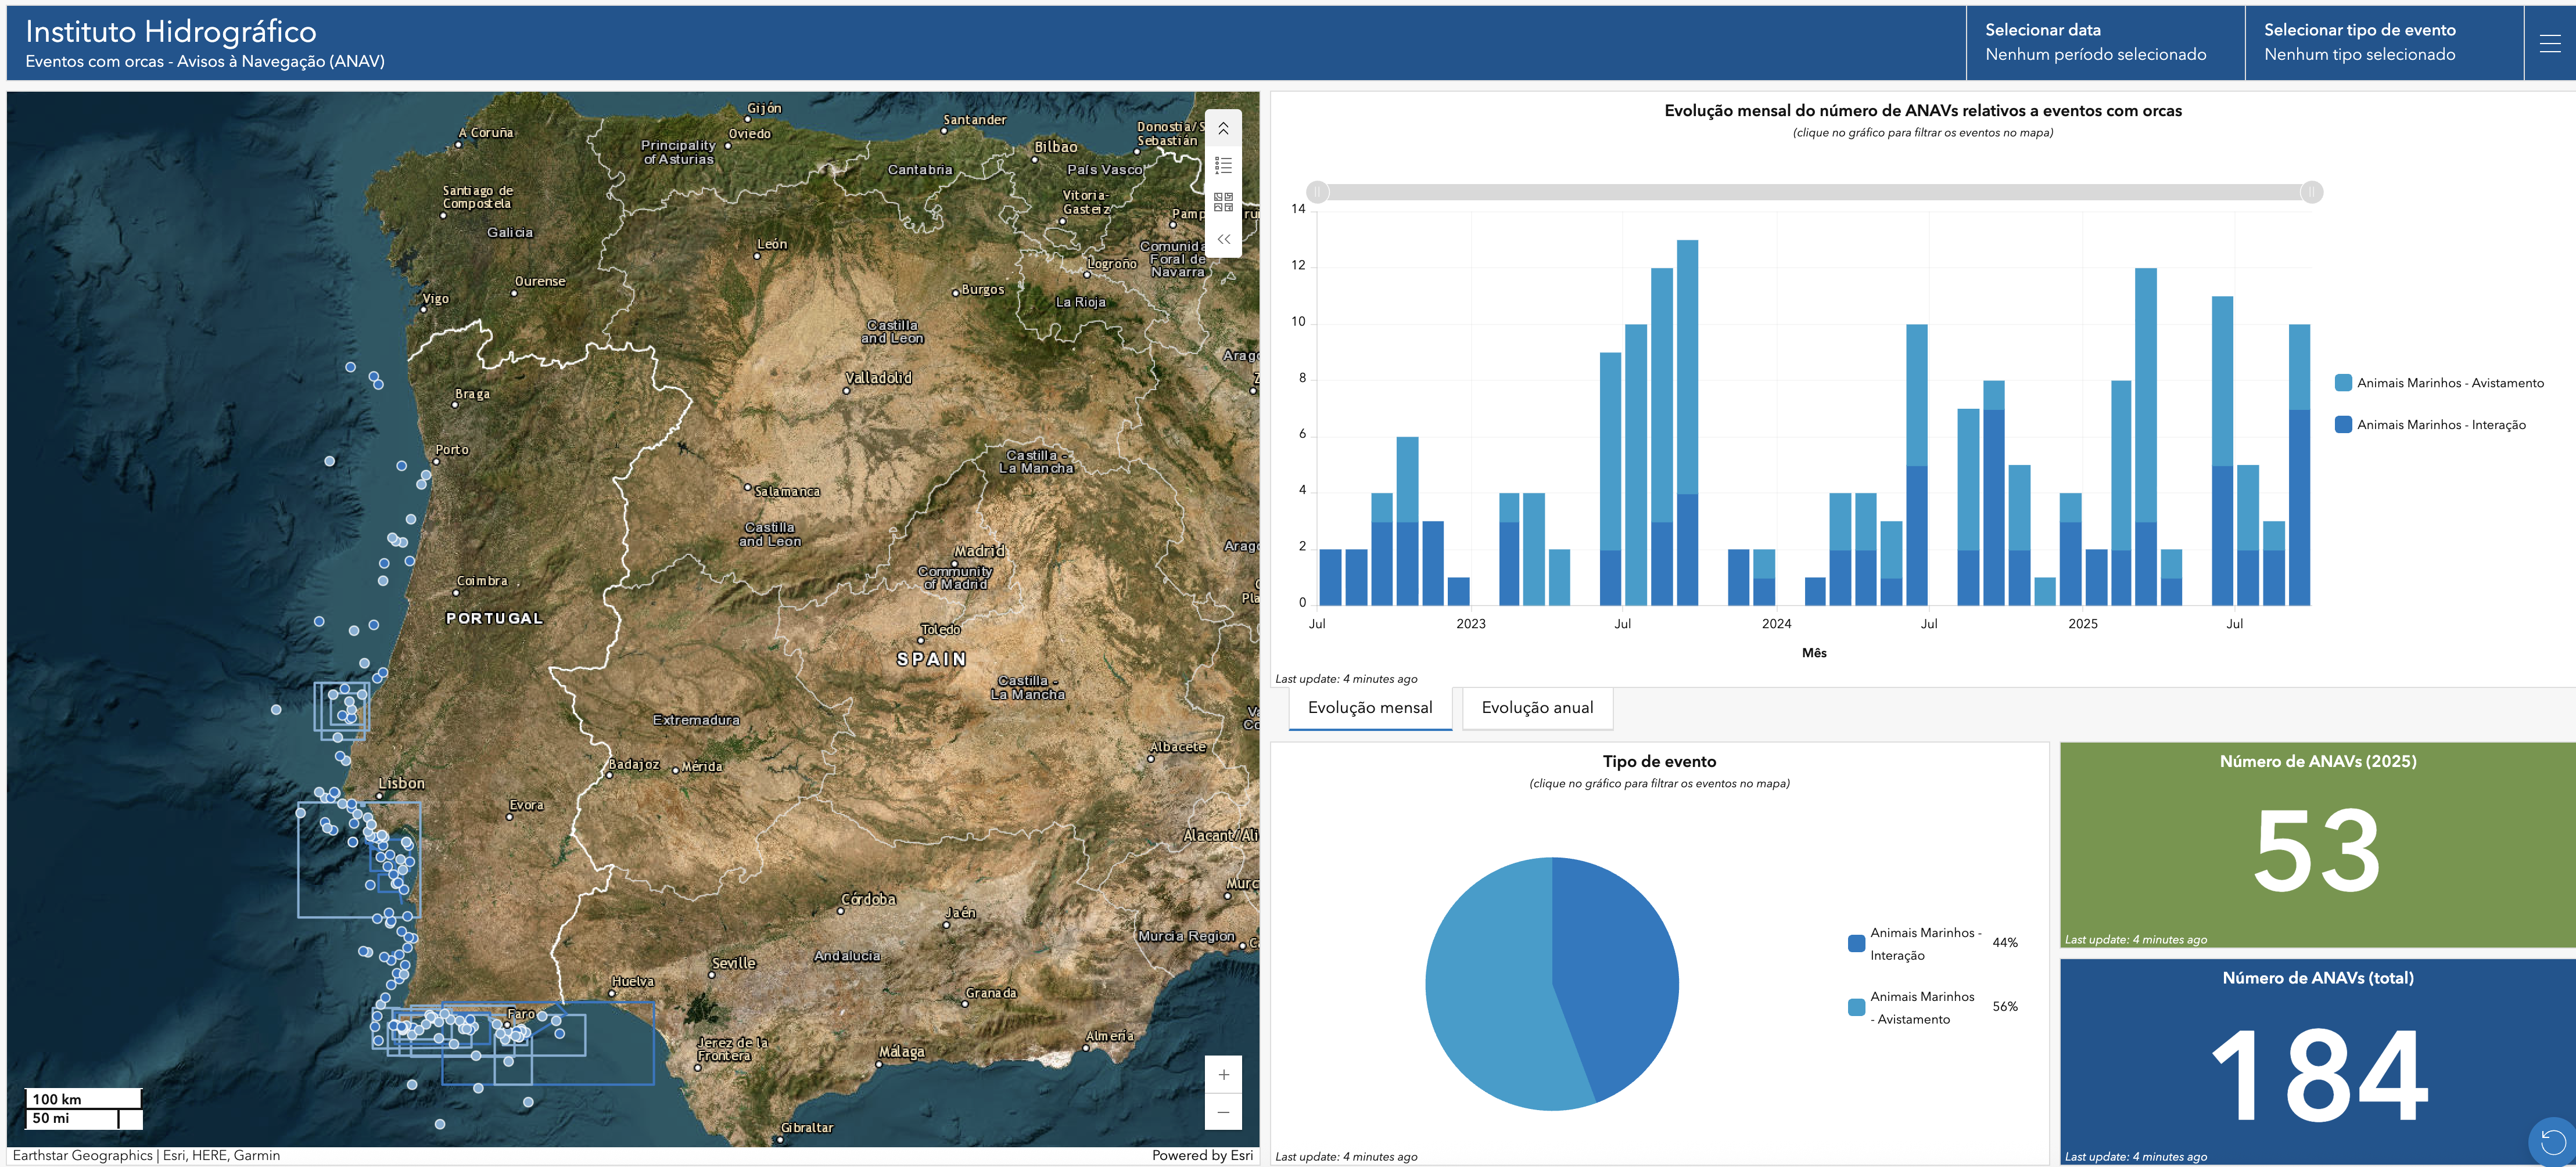Image resolution: width=2576 pixels, height=1167 pixels.
Task: Switch to the Evolução anual tab
Action: coord(1536,707)
